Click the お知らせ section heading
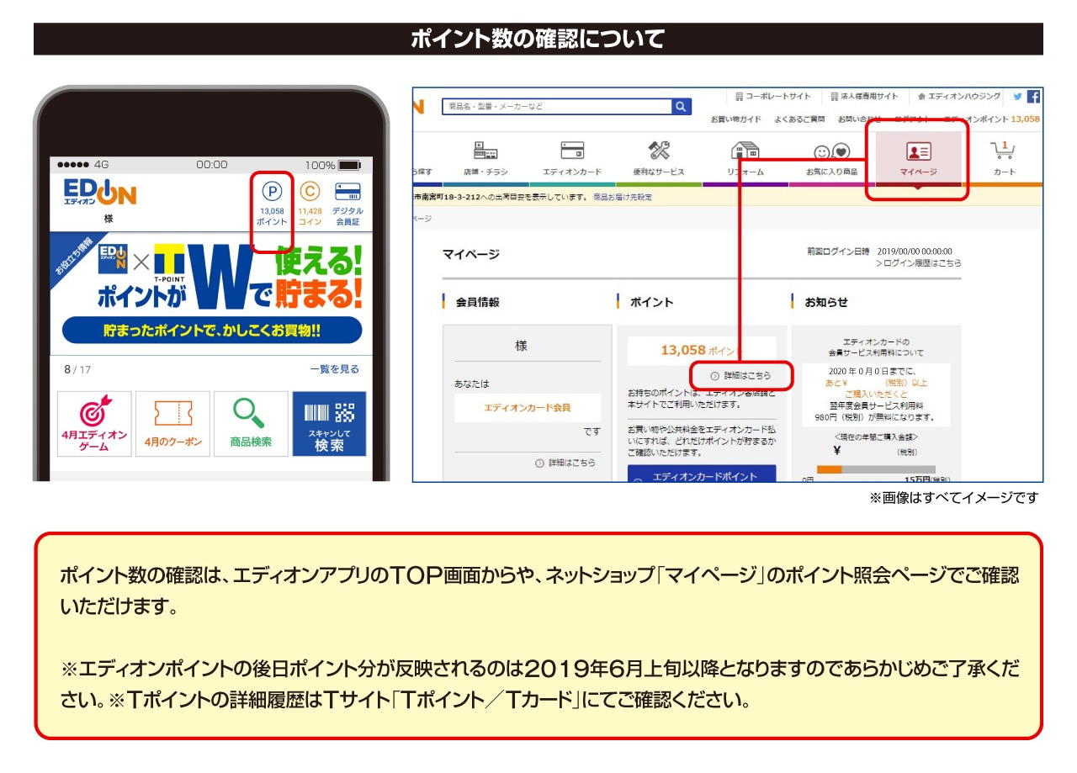The height and width of the screenshot is (773, 1077). pos(826,302)
